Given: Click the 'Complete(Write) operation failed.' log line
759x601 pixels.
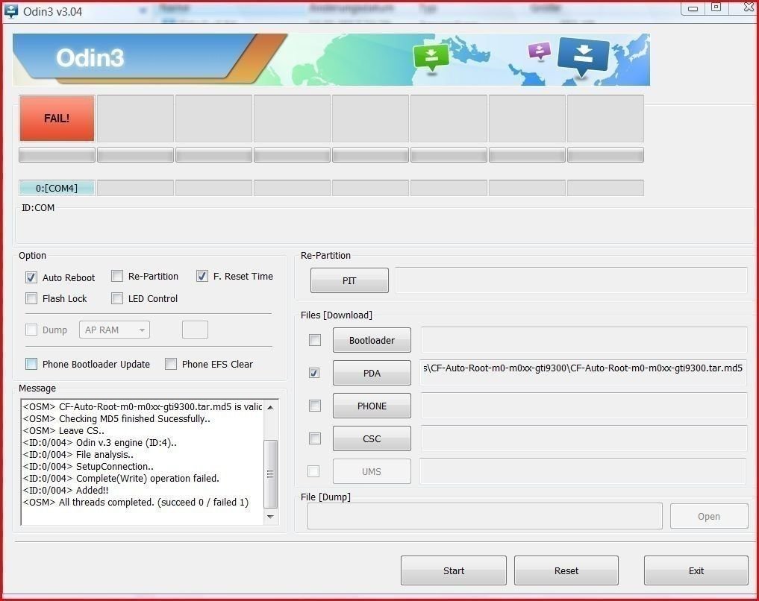Looking at the screenshot, I should (x=121, y=478).
